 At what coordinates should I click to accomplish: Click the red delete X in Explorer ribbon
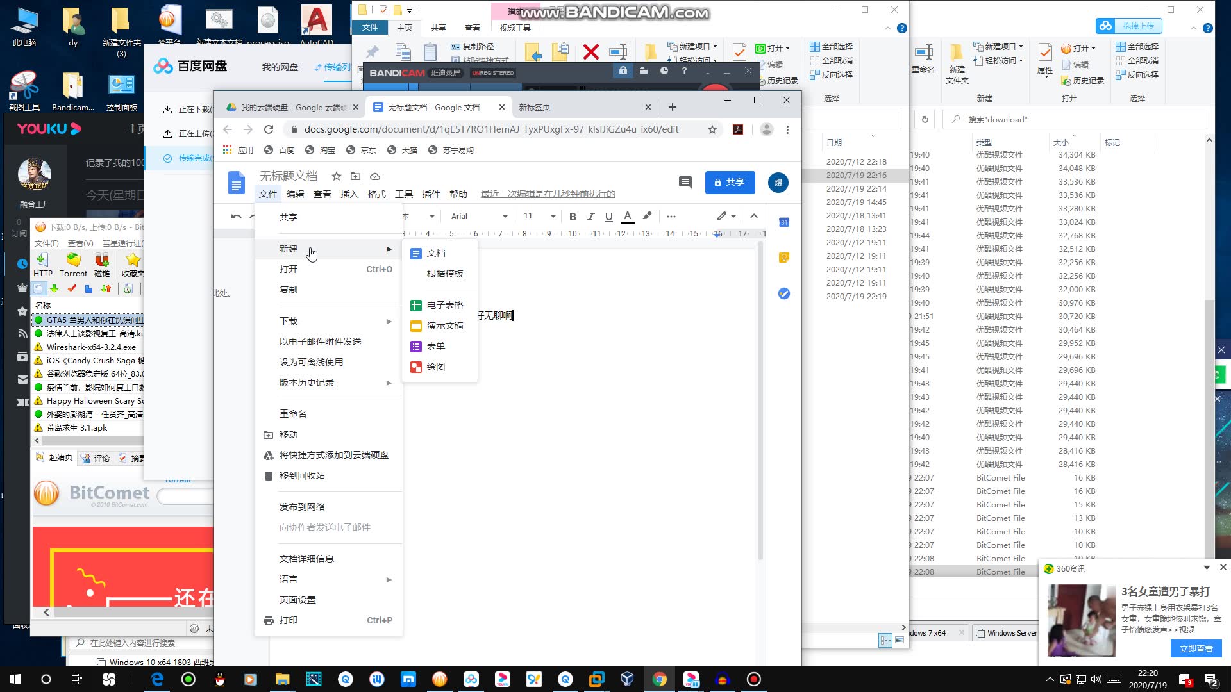591,53
